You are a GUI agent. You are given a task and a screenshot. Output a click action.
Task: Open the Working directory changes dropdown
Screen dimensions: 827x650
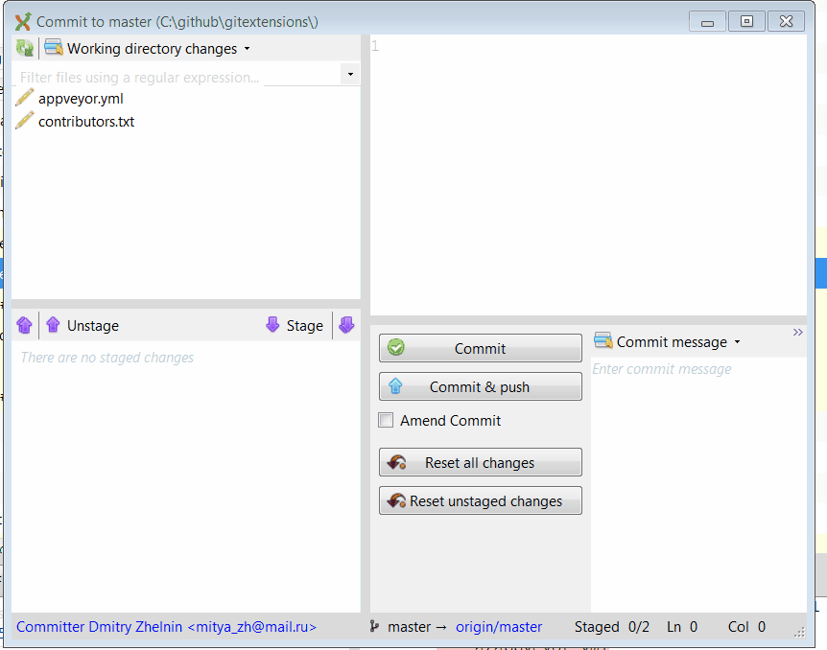coord(247,48)
